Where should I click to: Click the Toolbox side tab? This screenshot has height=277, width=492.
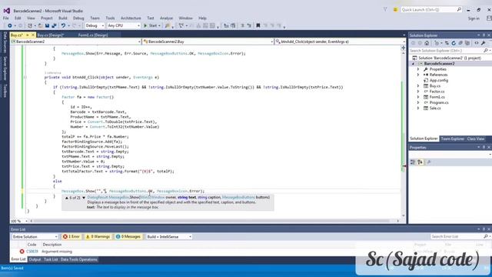(5, 91)
